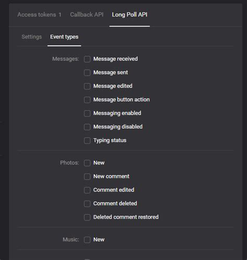The height and width of the screenshot is (260, 247).
Task: Click the Typing status label text
Action: coord(110,140)
